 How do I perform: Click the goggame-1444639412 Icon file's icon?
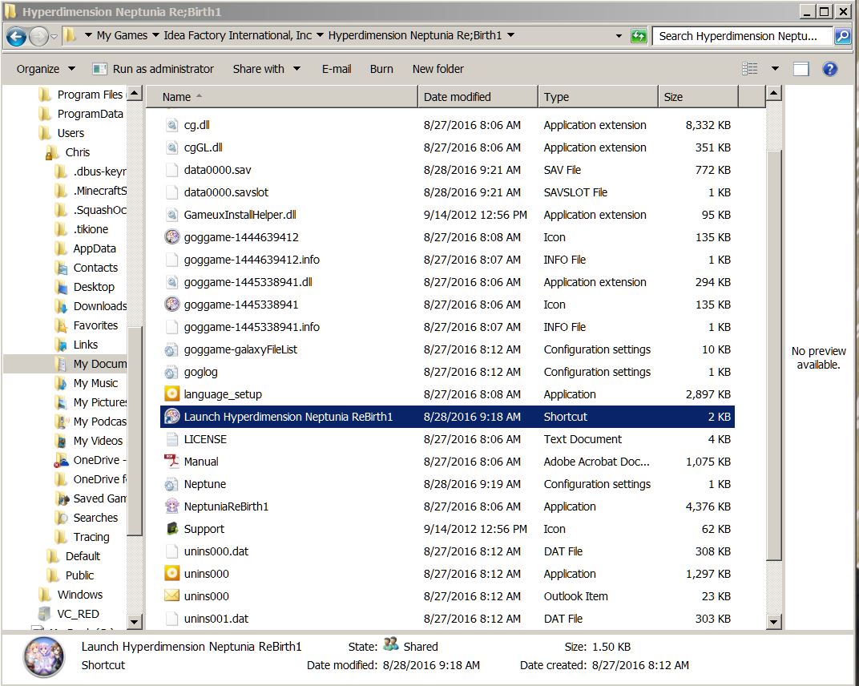click(x=172, y=236)
